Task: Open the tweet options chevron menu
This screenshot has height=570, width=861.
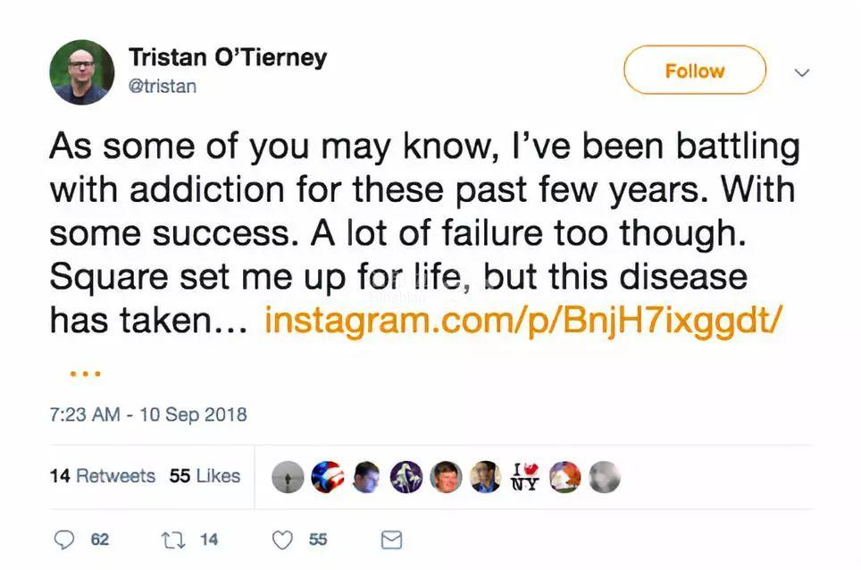Action: coord(801,72)
